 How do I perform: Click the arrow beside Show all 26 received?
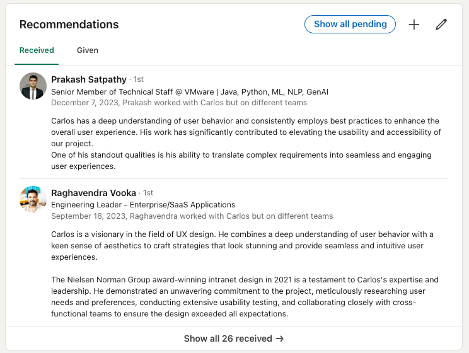click(x=279, y=339)
